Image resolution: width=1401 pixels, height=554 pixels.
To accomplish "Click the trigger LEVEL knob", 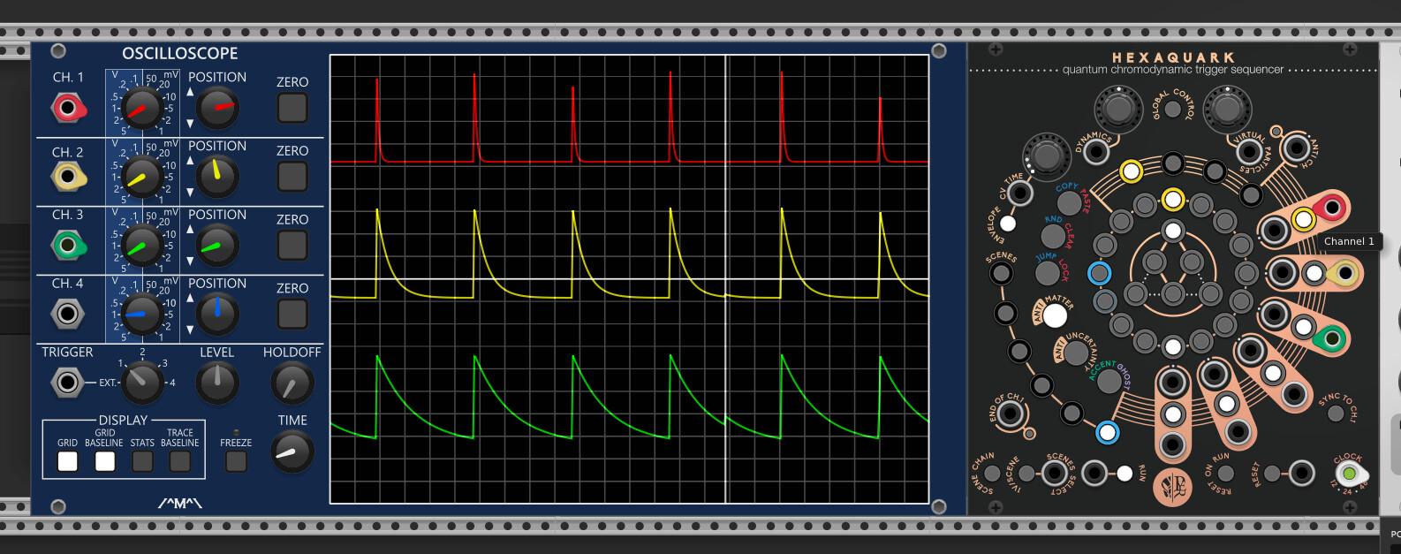I will click(216, 383).
